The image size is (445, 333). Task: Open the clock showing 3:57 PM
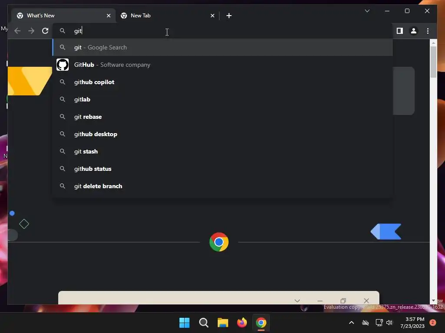point(412,323)
